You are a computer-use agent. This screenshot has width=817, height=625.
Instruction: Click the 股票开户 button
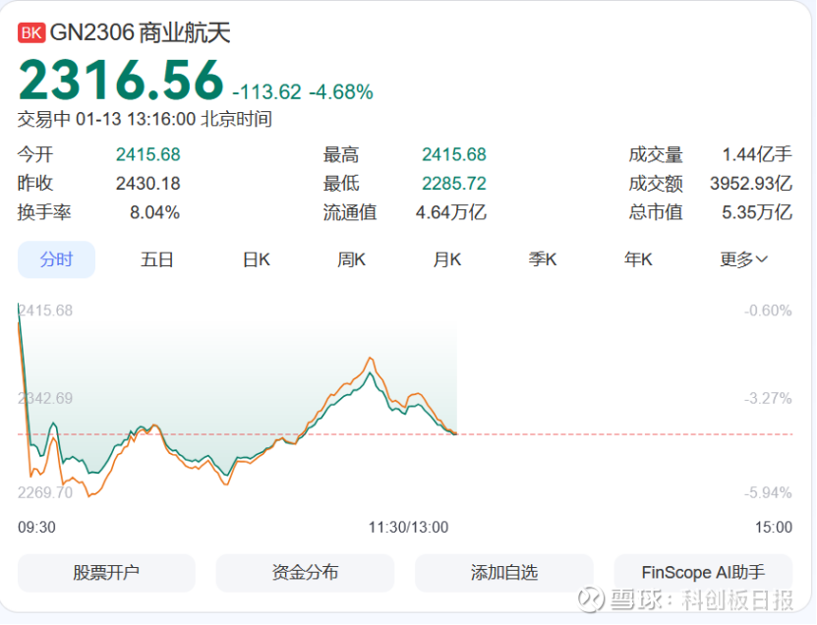106,573
